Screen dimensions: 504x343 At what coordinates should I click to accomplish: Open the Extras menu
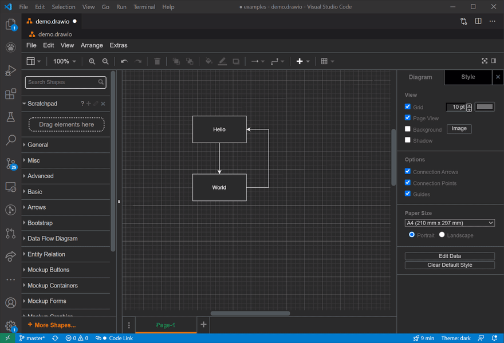pos(118,45)
